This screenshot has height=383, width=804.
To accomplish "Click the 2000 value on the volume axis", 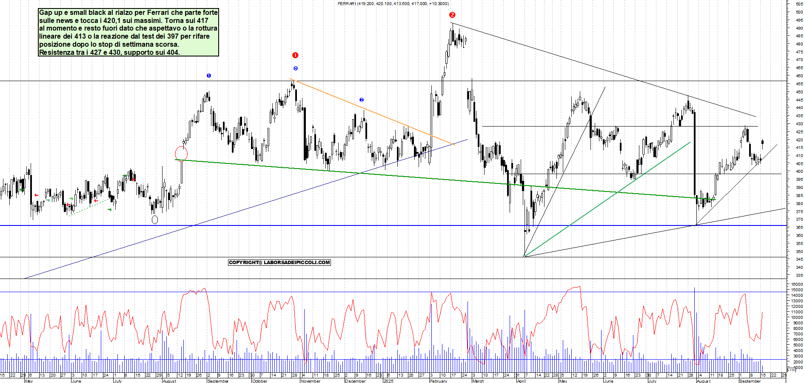I will (798, 362).
